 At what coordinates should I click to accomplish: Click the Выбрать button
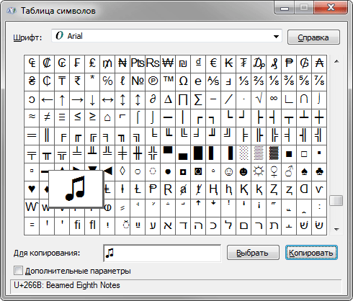[x=253, y=253]
